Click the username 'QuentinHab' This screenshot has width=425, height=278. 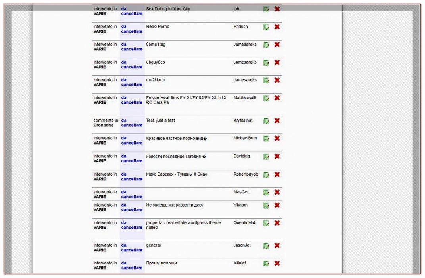pyautogui.click(x=245, y=223)
